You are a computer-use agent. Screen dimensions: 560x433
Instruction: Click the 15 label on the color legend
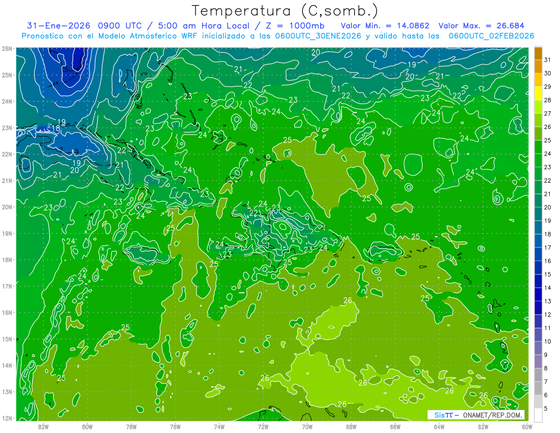(548, 274)
